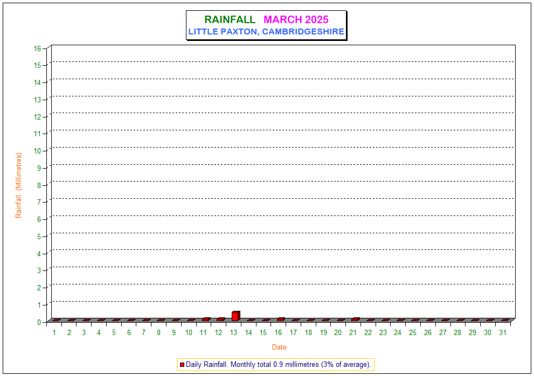Click the y-axis value 16
This screenshot has width=534, height=376.
[37, 48]
